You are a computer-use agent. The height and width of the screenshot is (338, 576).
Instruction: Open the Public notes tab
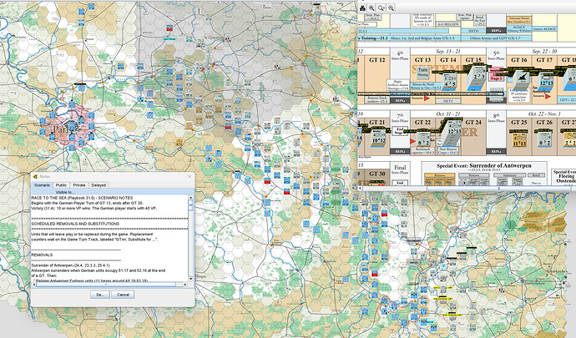61,185
